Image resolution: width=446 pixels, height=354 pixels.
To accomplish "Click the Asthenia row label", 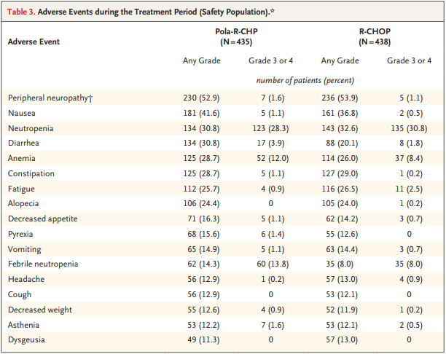I will click(x=24, y=325).
